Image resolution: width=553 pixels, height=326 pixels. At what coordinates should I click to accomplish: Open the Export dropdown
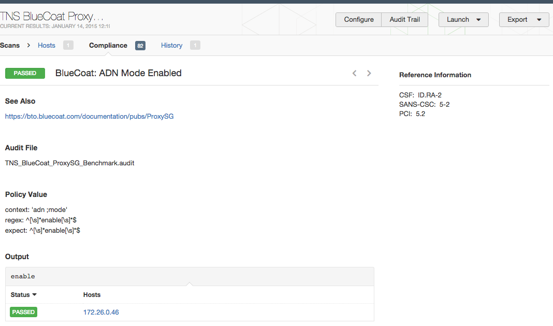click(524, 20)
